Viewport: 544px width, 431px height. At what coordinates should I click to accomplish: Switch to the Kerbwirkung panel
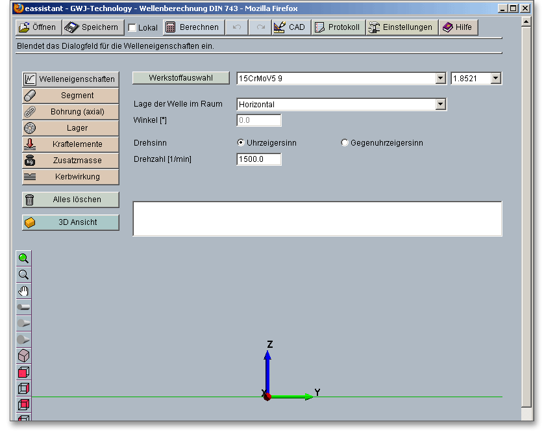[x=71, y=177]
